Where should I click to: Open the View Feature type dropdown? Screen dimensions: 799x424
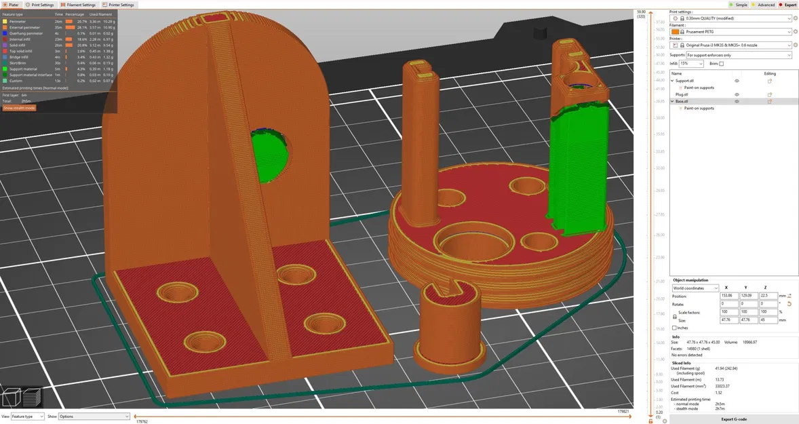point(28,417)
